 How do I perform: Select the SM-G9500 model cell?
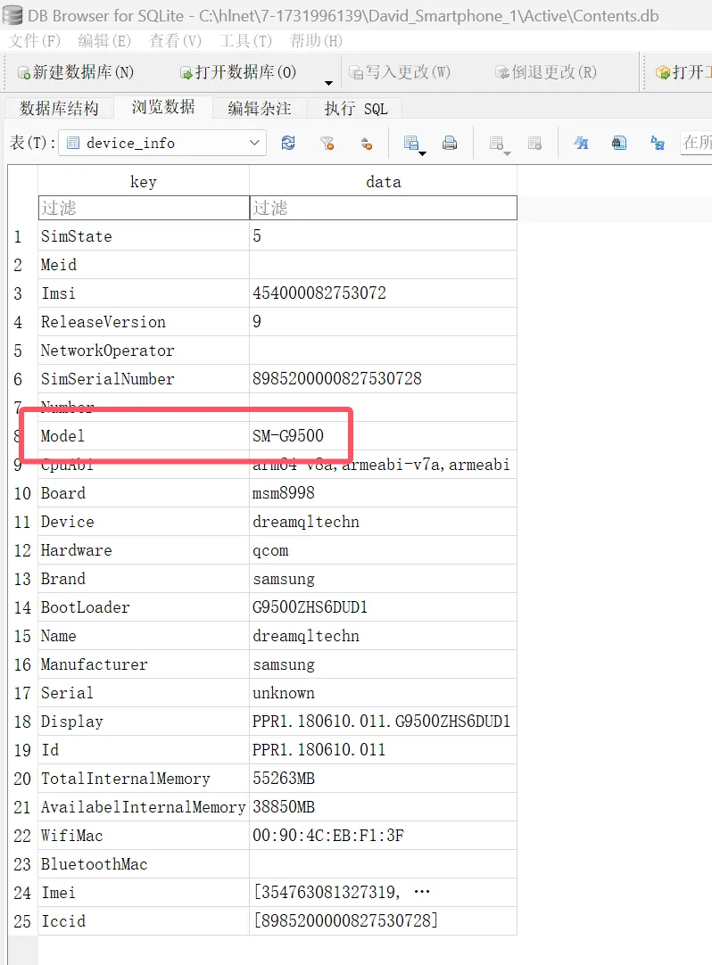point(383,436)
